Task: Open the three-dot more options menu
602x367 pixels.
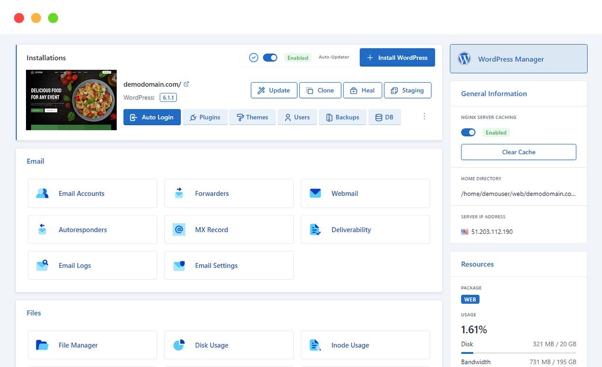Action: click(x=424, y=117)
